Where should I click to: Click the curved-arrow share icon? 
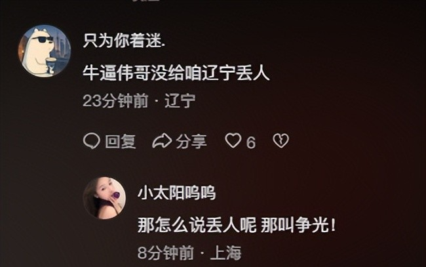tap(162, 141)
